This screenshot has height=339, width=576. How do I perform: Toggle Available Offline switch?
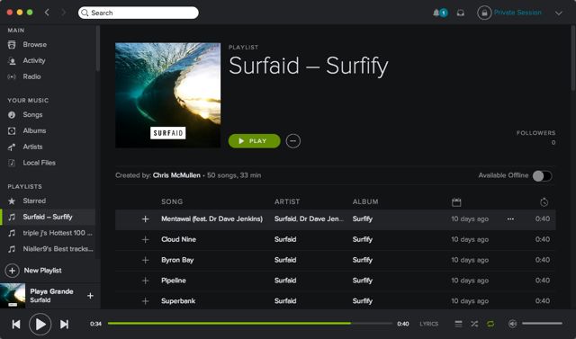[x=542, y=175]
